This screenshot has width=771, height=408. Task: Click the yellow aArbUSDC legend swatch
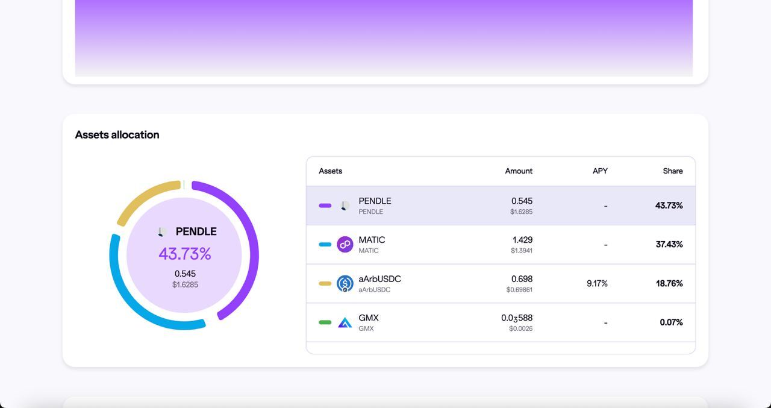tap(325, 284)
